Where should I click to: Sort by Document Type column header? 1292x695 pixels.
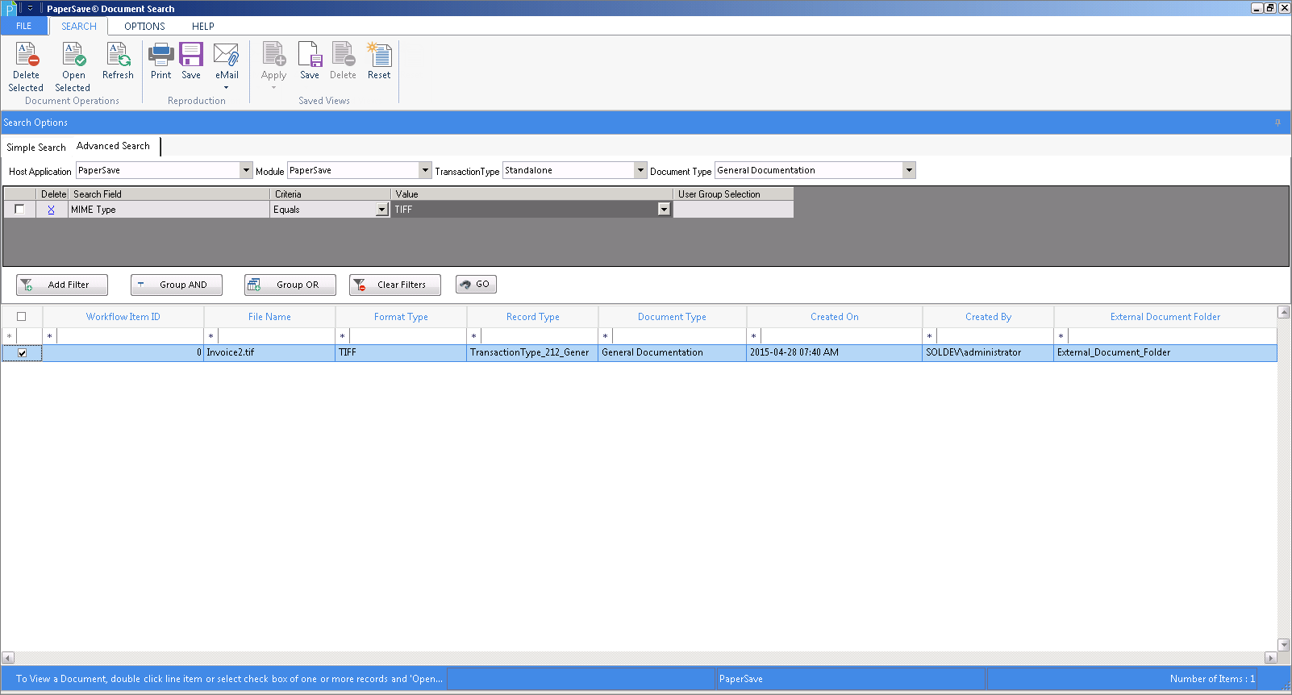pyautogui.click(x=672, y=317)
